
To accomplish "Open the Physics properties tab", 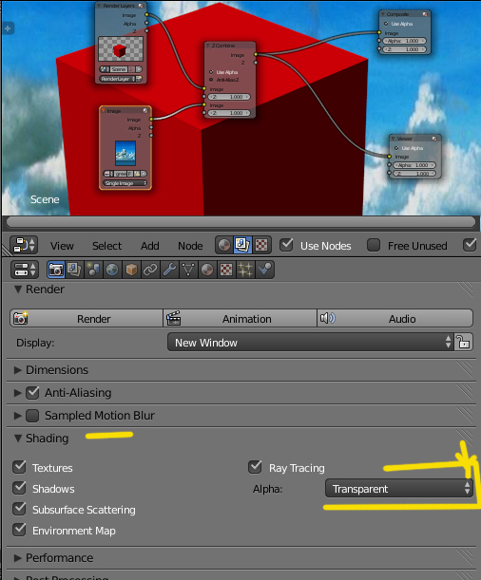I will (265, 270).
